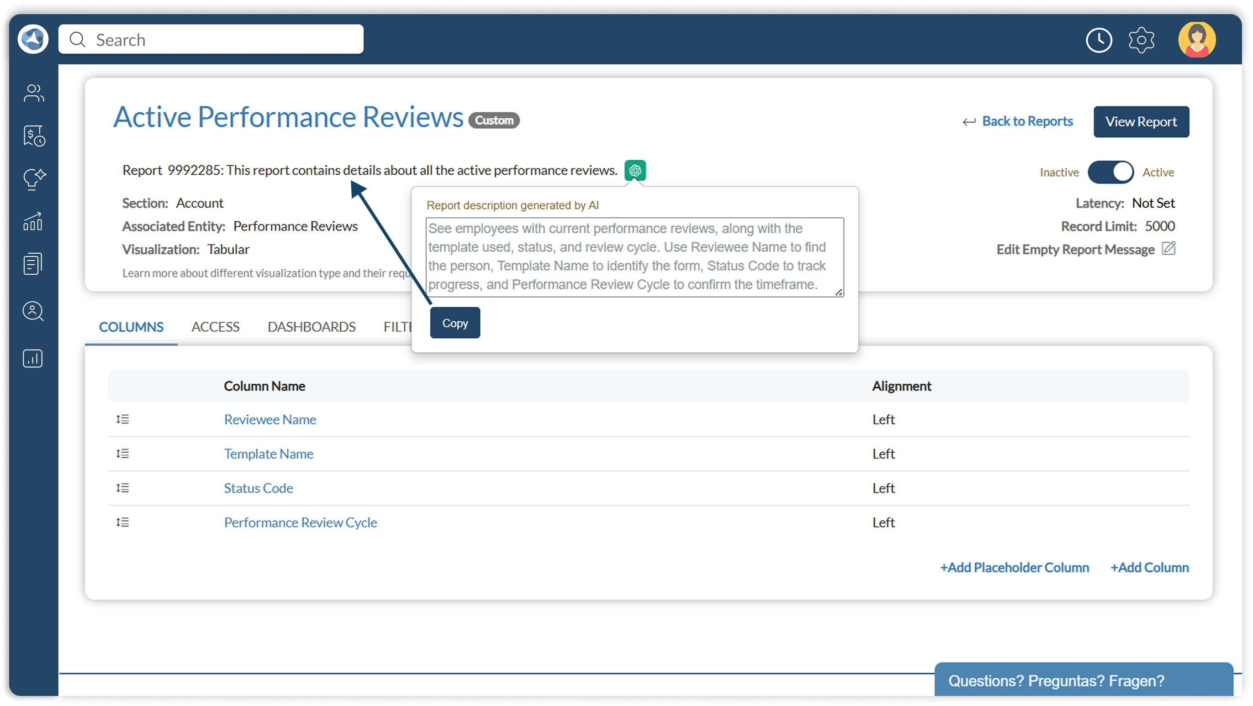This screenshot has height=706, width=1253.
Task: Click into the Search input field
Action: (219, 40)
